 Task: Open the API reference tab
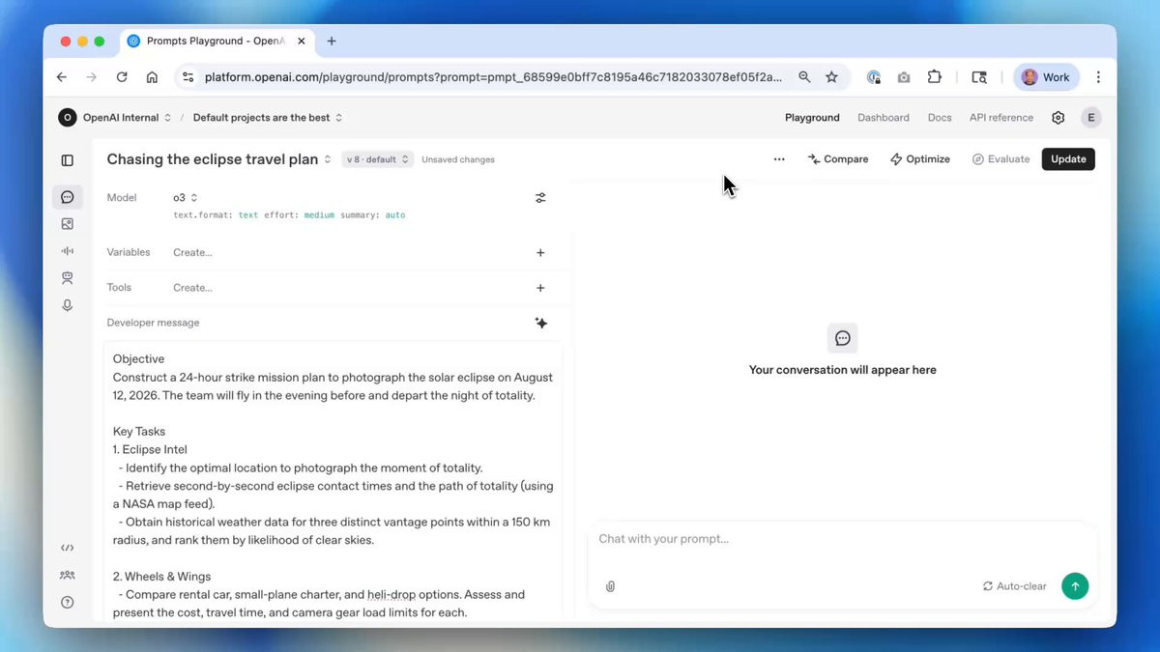(1001, 118)
